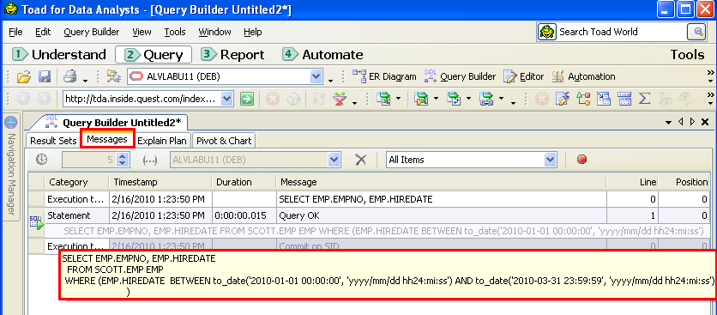The image size is (717, 315).
Task: Open the All Items filter dropdown
Action: tap(550, 160)
